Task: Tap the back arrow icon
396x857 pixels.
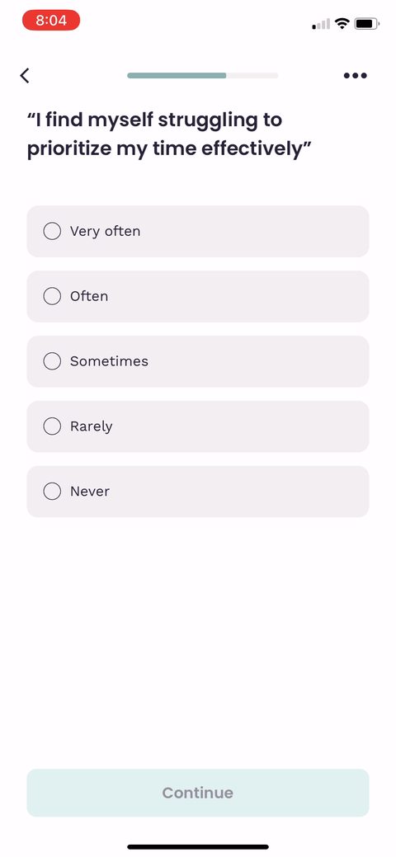Action: click(25, 75)
